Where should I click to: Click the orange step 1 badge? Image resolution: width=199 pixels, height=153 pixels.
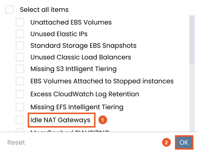click(x=103, y=120)
